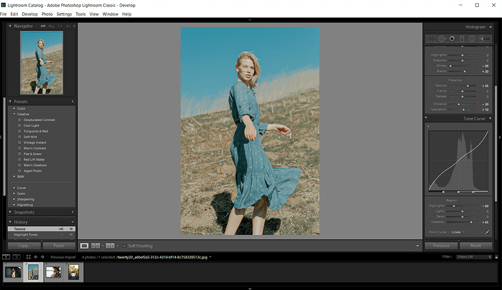Select the Graduated Filter tool
502x290 pixels.
(461, 39)
